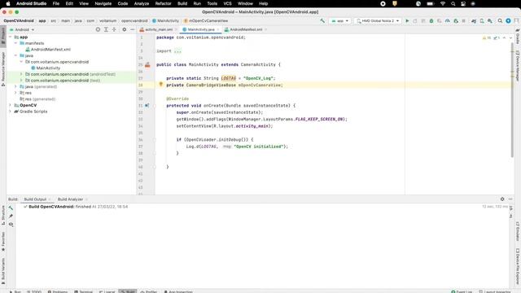Open Build panel settings gear
Screen dimensions: 521x293
pyautogui.click(x=502, y=199)
